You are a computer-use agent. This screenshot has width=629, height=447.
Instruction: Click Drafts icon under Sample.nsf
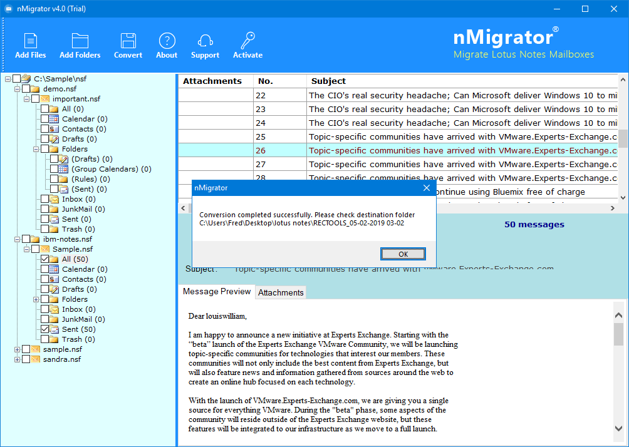tap(54, 289)
